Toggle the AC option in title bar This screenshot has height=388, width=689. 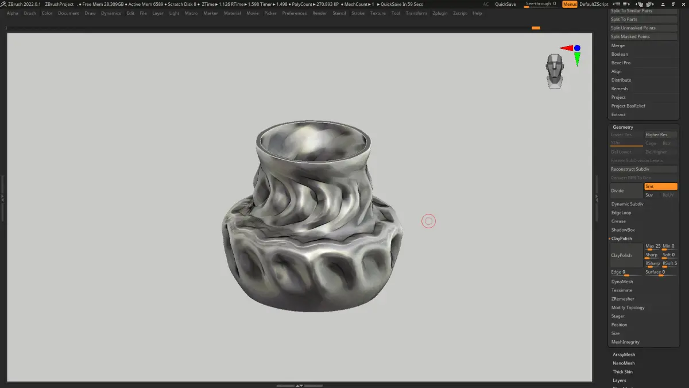coord(486,4)
